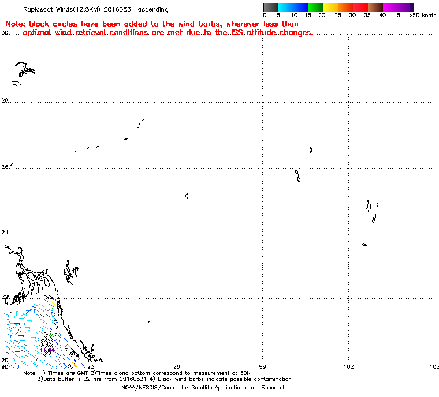Click the NOAA/NESDIS Center for Satellite Applications credit
Viewport: 439px width, 397px height.
point(203,388)
